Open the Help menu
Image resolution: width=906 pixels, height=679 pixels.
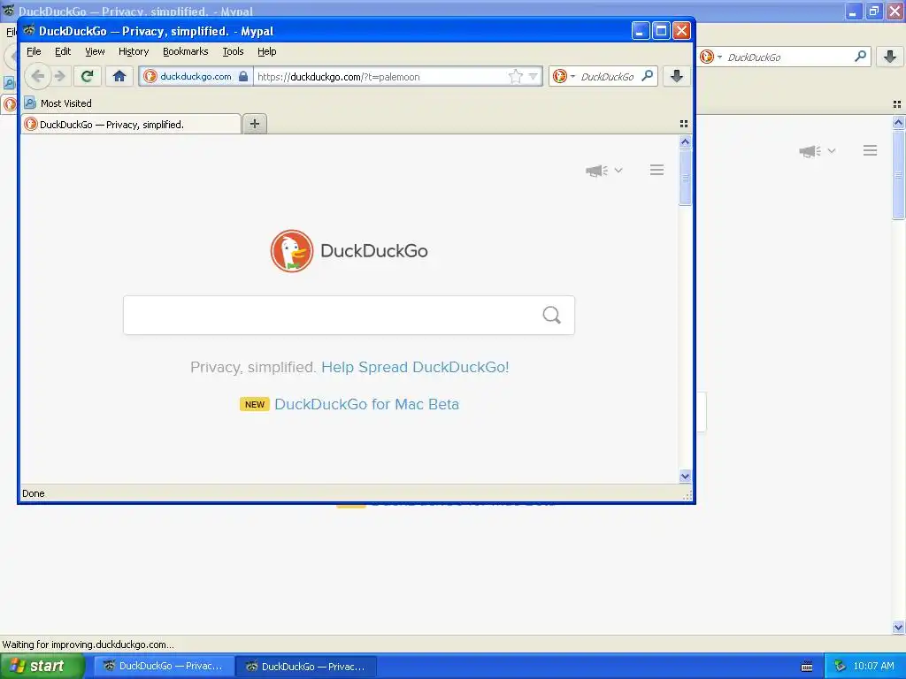(x=267, y=51)
